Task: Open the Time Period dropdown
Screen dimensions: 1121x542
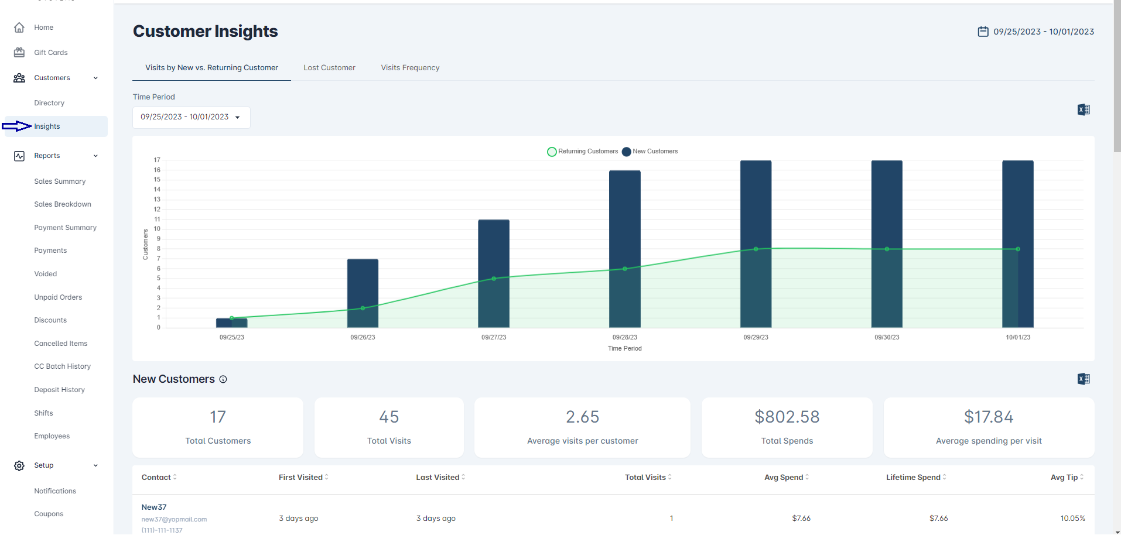Action: [x=191, y=117]
